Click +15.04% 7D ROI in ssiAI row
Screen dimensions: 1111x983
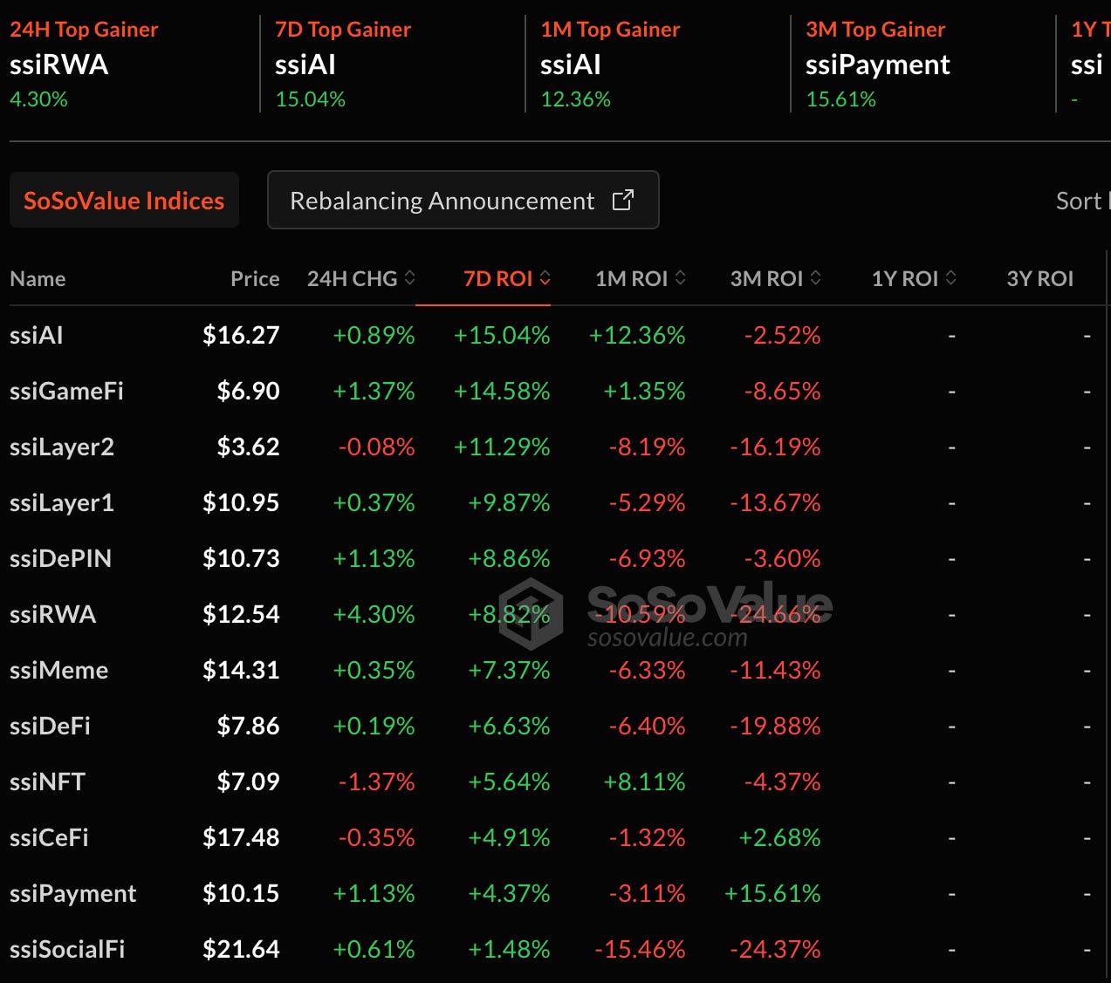502,335
